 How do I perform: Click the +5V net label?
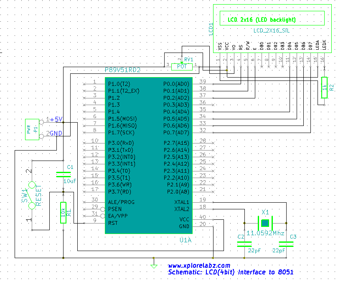[56, 119]
